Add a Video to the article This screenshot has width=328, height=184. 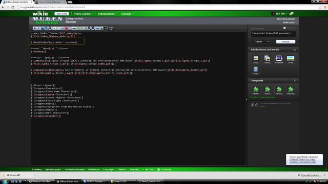click(x=256, y=71)
